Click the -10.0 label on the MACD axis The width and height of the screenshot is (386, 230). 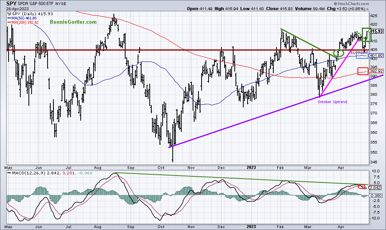point(375,218)
